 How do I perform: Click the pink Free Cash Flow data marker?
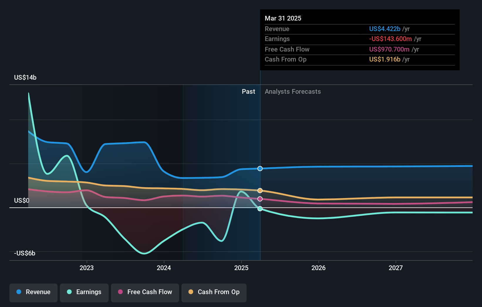tap(260, 199)
